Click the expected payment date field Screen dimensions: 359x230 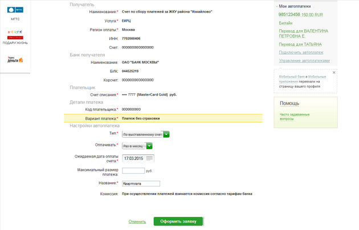tap(134, 158)
